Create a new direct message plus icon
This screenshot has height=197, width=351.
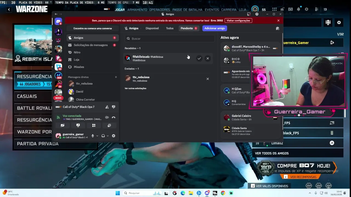click(116, 77)
